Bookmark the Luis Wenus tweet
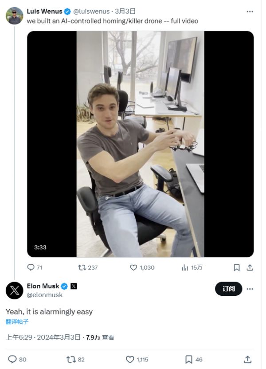The image size is (266, 369). [x=237, y=267]
